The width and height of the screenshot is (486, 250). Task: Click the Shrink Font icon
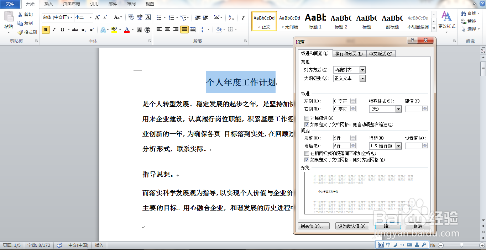click(105, 17)
